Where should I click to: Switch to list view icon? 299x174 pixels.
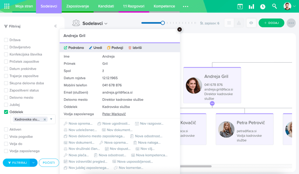[229, 23]
